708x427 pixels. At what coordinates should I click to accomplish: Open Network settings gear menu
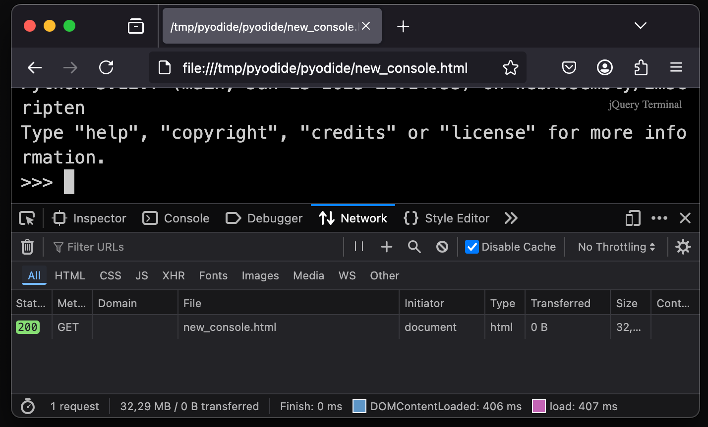click(x=683, y=247)
